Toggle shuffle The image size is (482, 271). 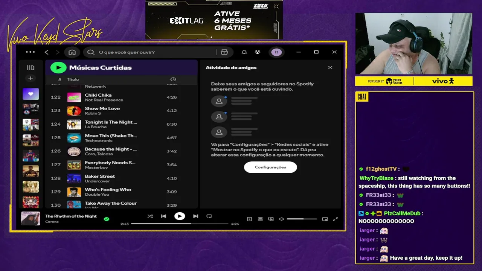pyautogui.click(x=150, y=216)
